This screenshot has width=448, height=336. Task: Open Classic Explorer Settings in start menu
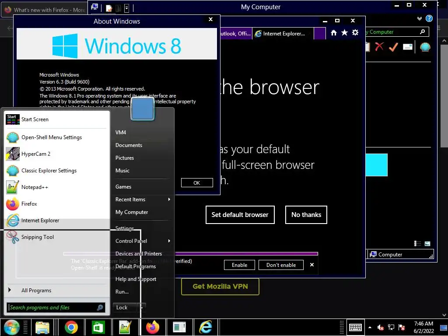(57, 171)
